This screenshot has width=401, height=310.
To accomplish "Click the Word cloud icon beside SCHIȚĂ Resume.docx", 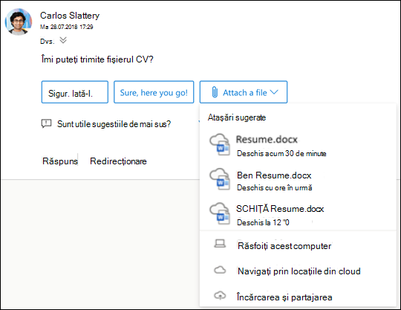I will [220, 214].
